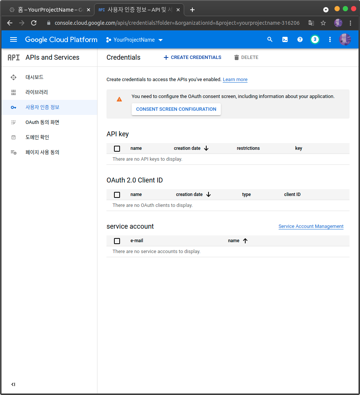Click CONSENT SCREEN CONFIGURATION button
The height and width of the screenshot is (395, 360).
click(176, 109)
